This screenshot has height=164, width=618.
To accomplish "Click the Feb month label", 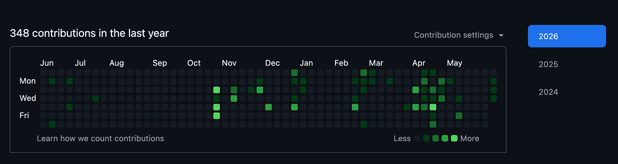I will (341, 63).
